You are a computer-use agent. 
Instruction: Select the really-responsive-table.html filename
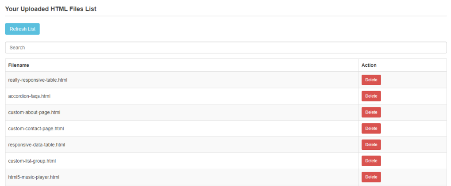click(x=38, y=80)
